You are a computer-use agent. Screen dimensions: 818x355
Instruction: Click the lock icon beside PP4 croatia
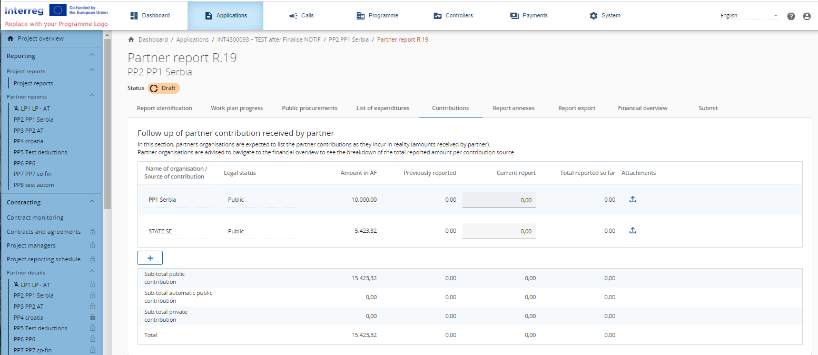tap(93, 317)
